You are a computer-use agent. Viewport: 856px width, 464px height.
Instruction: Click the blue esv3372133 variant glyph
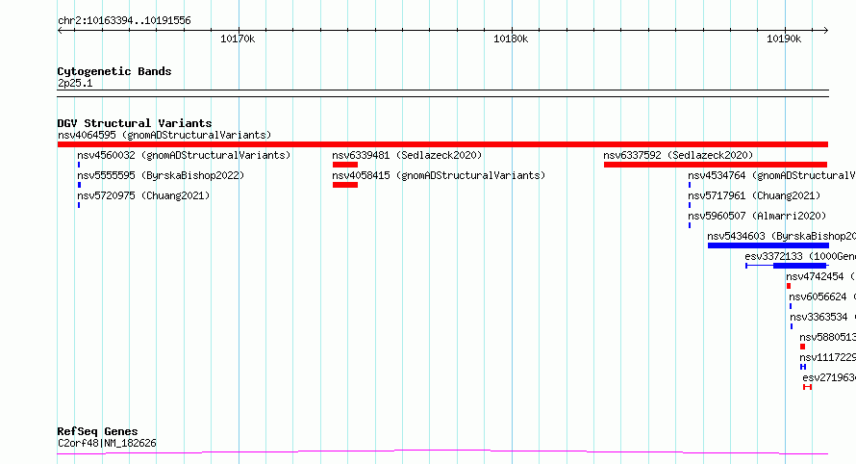(x=787, y=266)
